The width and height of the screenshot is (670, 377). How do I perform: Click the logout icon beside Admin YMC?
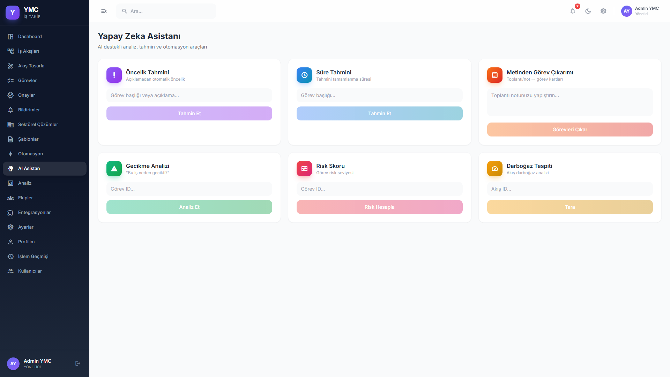(x=78, y=363)
